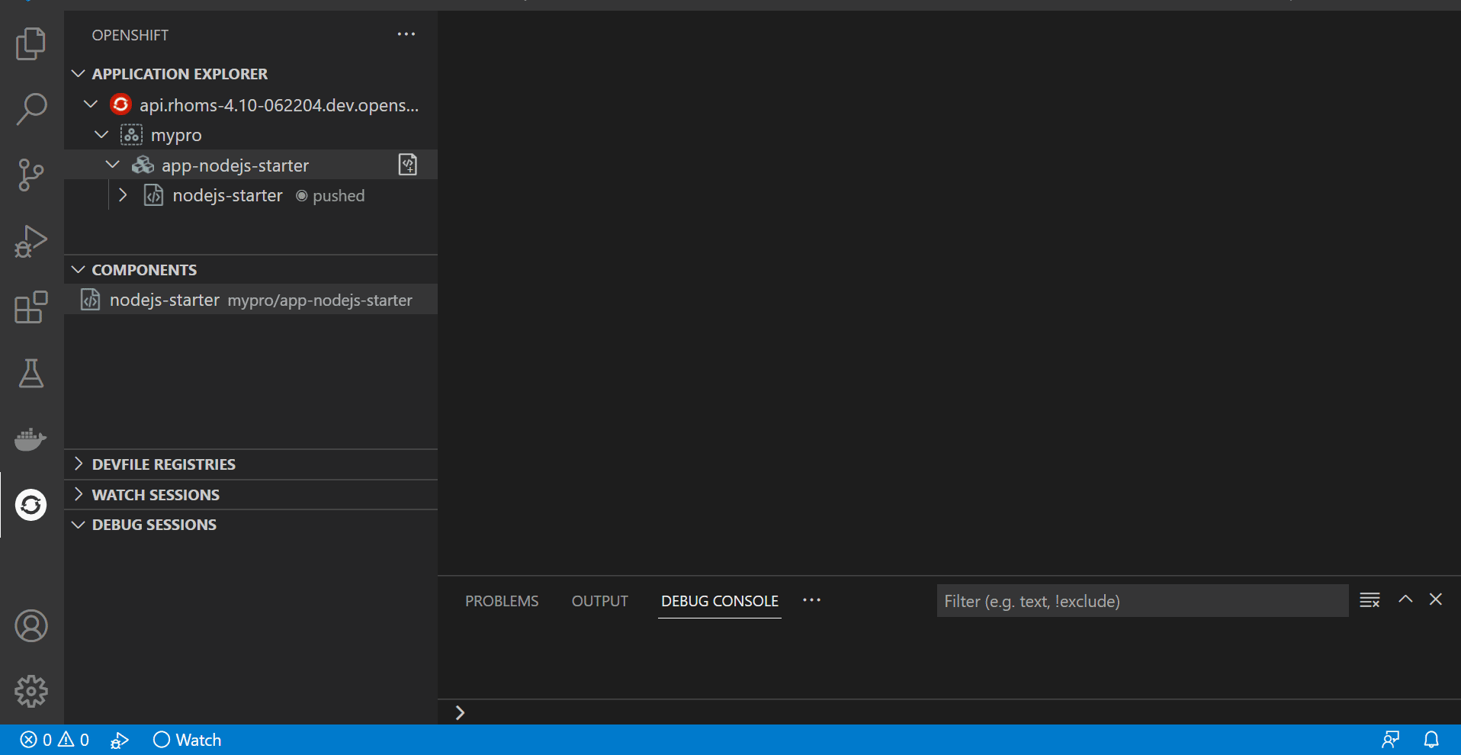Collapse the Debug Sessions section

click(x=78, y=525)
